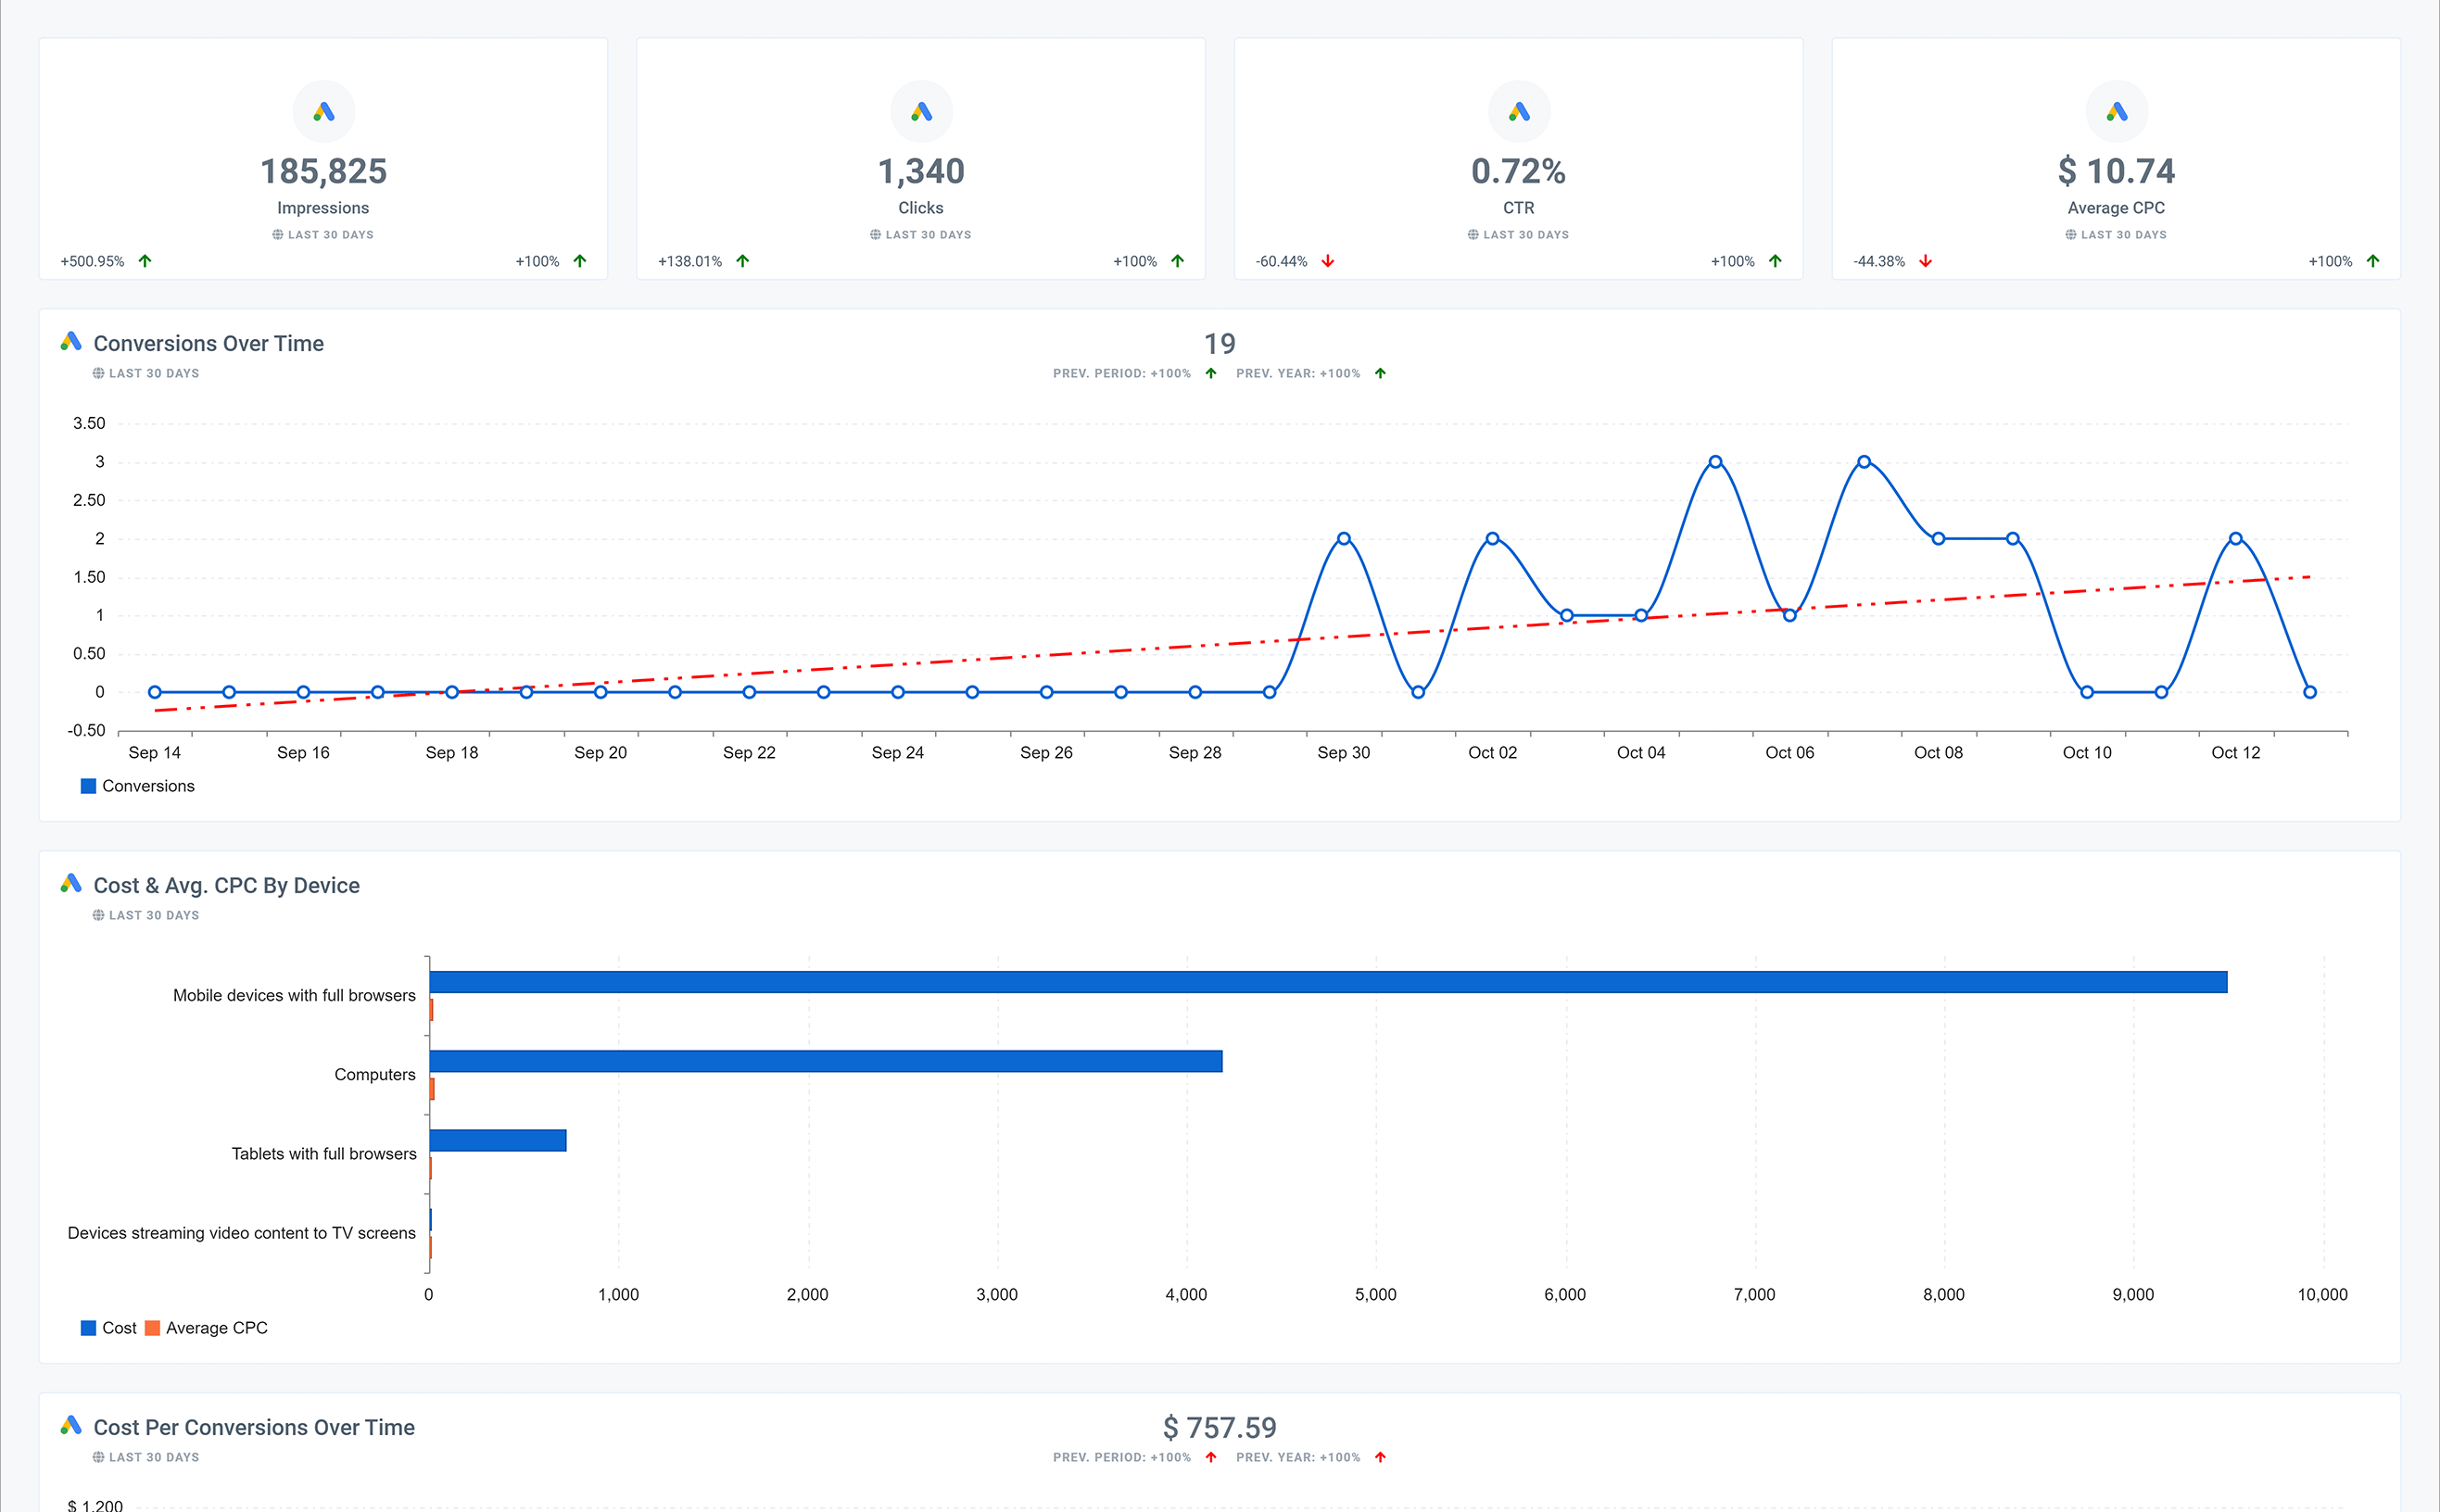Image resolution: width=2440 pixels, height=1512 pixels.
Task: Click the $ 757.59 cost per conversion total
Action: click(x=1219, y=1427)
